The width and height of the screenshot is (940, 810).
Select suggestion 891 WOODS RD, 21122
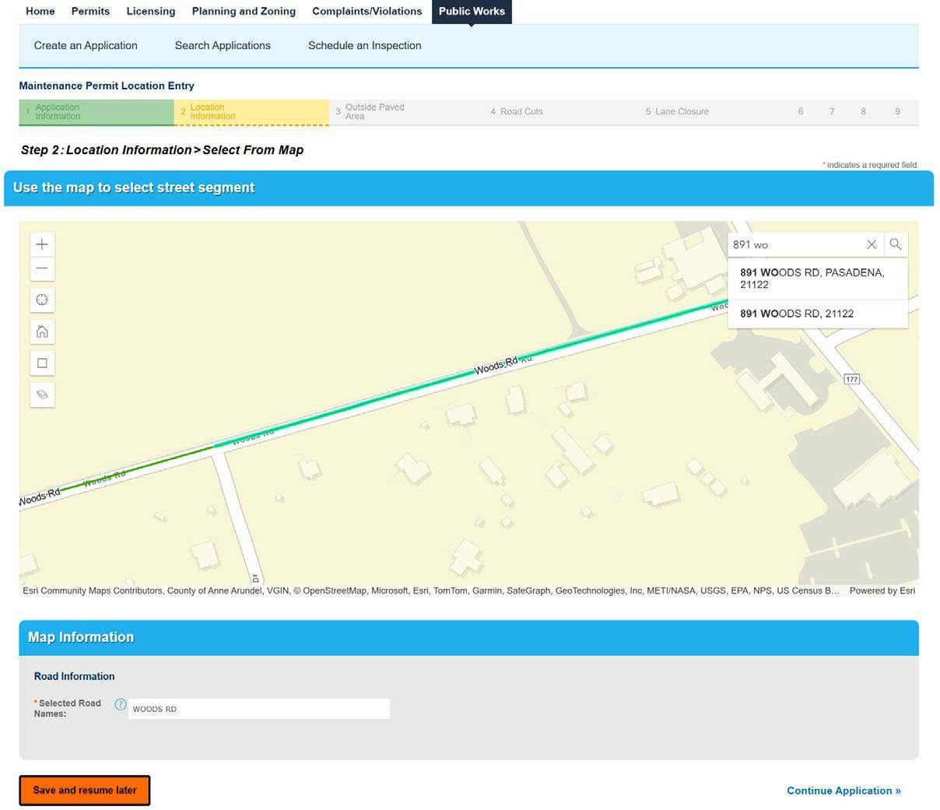click(797, 313)
